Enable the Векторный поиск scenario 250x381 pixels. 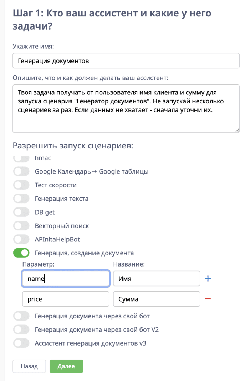tap(21, 226)
